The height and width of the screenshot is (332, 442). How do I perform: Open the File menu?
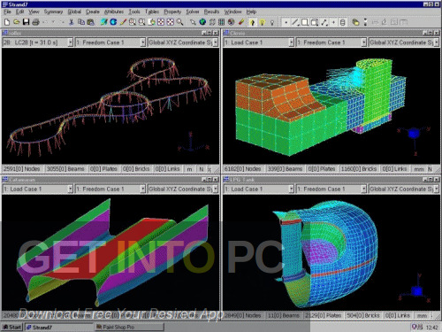tap(7, 12)
